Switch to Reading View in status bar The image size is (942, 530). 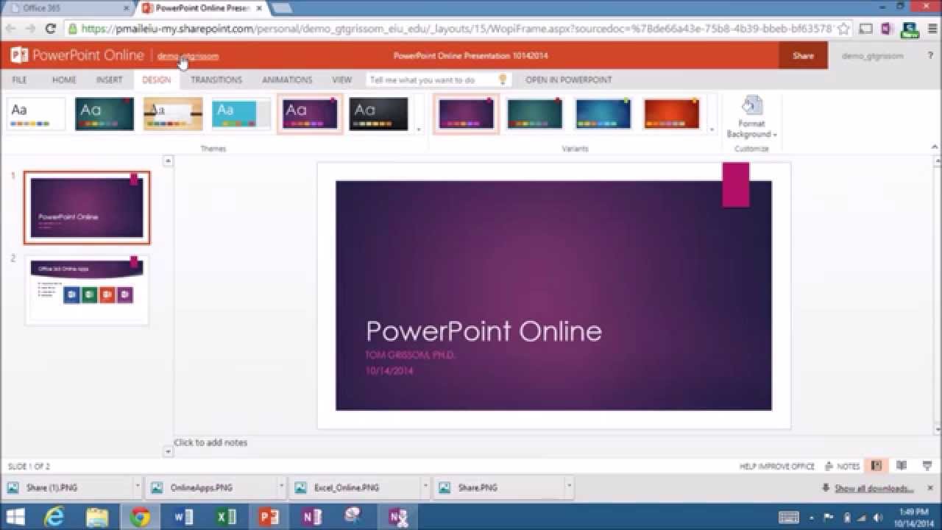pos(902,466)
